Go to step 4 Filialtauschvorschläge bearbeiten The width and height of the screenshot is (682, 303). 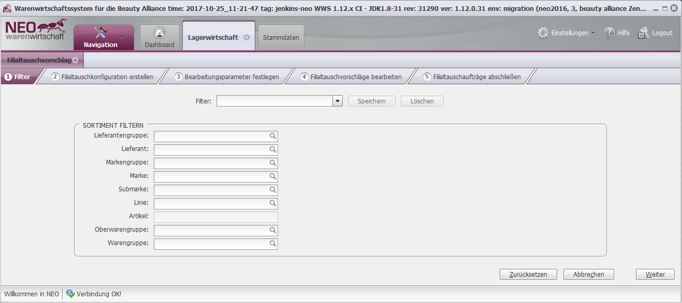click(351, 77)
